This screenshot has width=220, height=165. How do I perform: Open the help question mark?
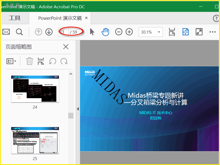tap(216, 18)
